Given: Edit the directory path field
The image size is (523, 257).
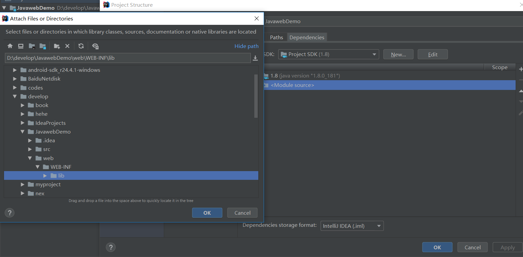Looking at the screenshot, I should pos(128,58).
